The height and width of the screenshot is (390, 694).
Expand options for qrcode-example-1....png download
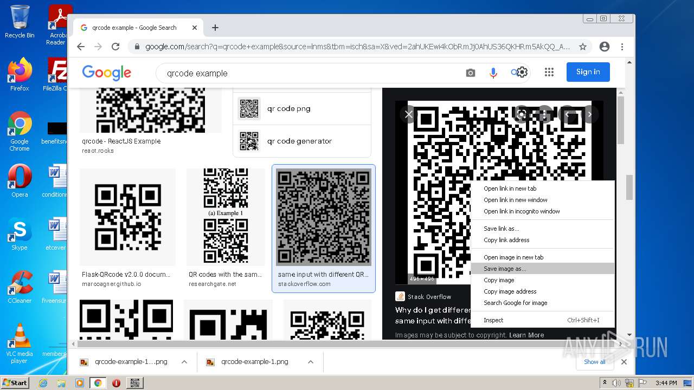click(184, 362)
